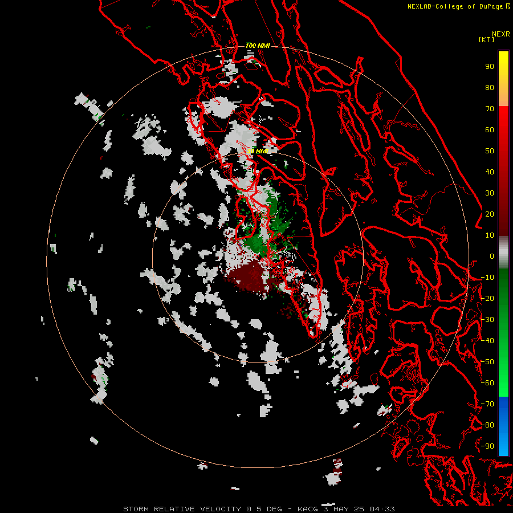Image resolution: width=513 pixels, height=513 pixels.
Task: Click the [KT] units label
Action: tap(486, 39)
